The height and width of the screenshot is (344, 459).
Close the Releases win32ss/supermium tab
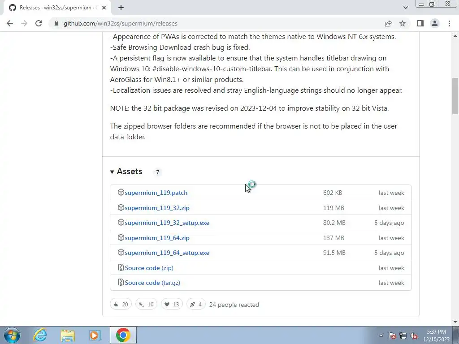104,8
